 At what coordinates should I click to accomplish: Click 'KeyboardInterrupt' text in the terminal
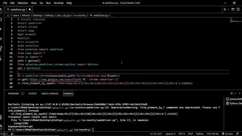pyautogui.click(x=20, y=127)
